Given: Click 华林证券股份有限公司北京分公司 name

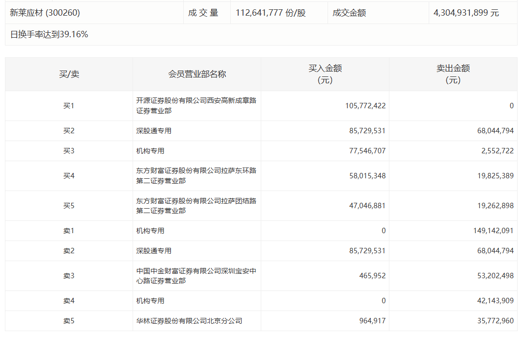Looking at the screenshot, I should [189, 321].
